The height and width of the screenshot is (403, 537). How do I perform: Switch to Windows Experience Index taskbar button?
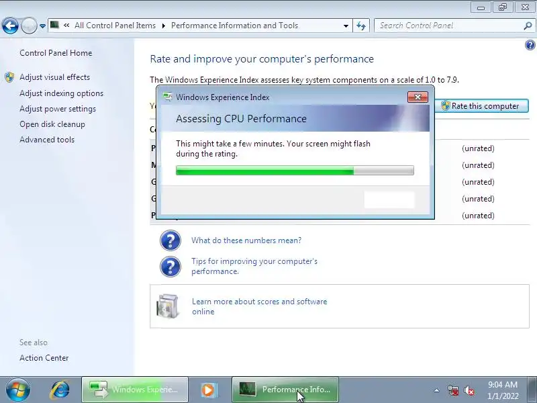coord(135,390)
